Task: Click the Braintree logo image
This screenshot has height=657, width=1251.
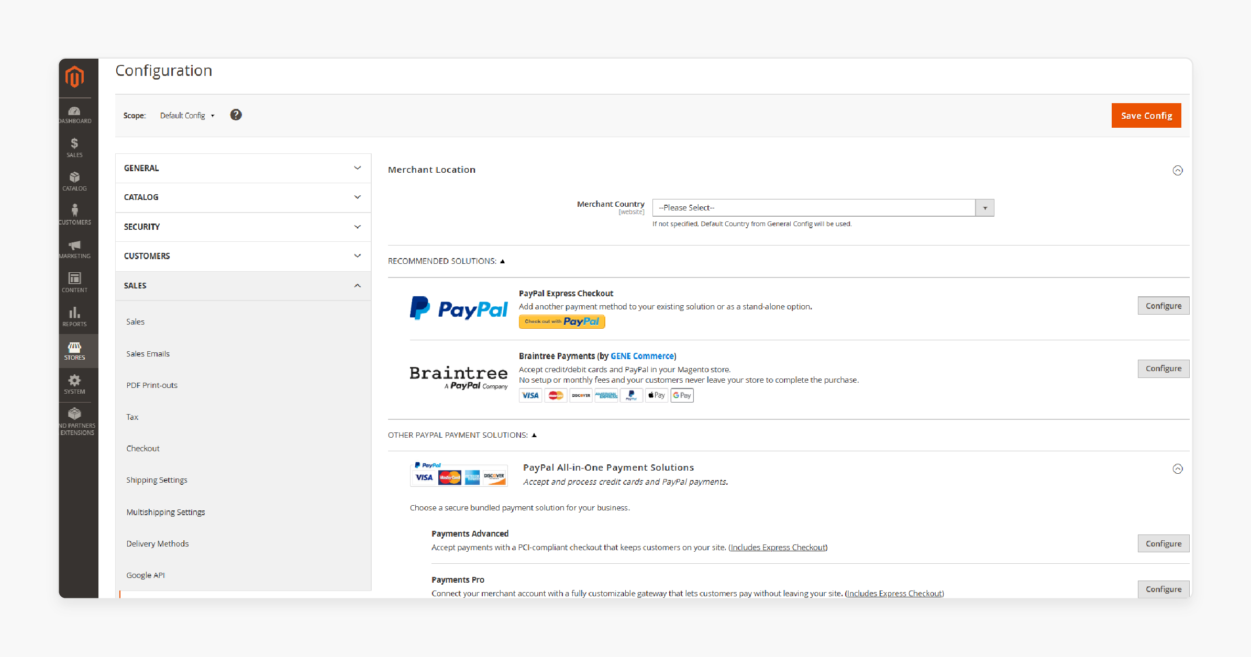Action: pyautogui.click(x=459, y=377)
